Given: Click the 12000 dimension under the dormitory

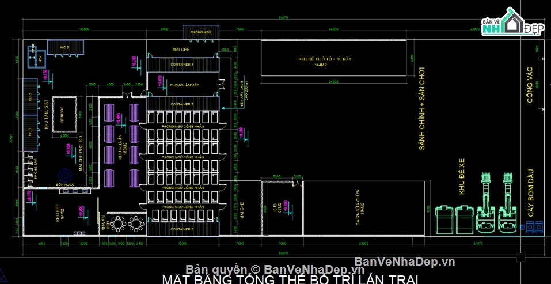Looking at the screenshot, I should 183,243.
